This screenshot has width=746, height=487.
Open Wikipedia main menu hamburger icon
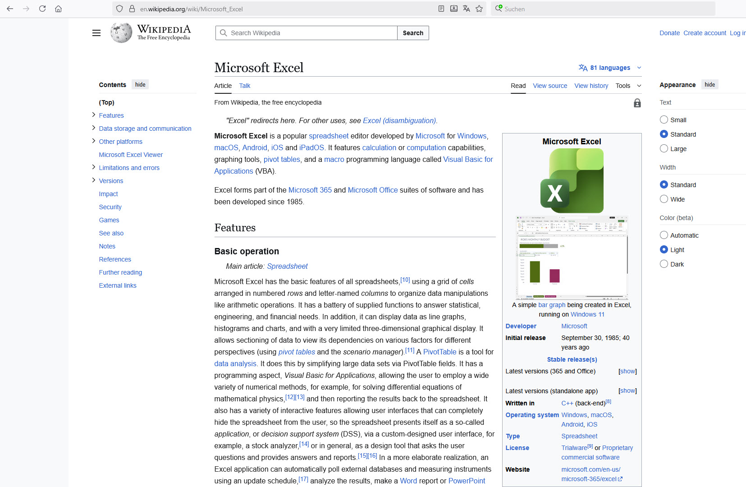point(96,33)
